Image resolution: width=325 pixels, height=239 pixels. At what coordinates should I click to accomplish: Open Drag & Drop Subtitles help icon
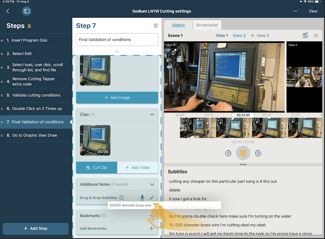122,198
